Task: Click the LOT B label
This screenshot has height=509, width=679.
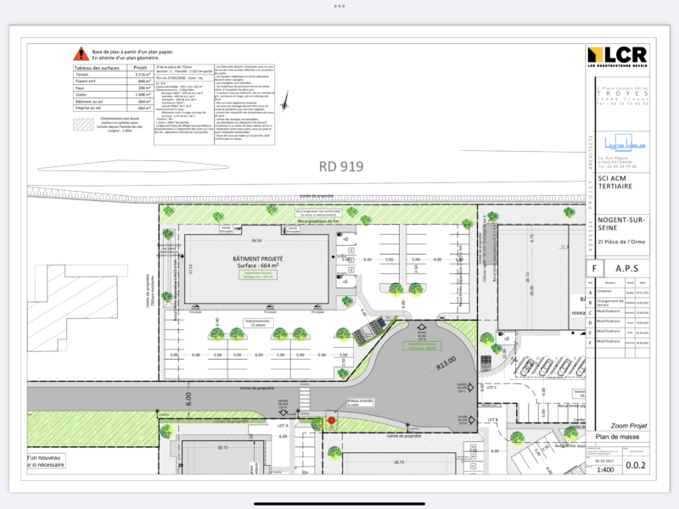Action: pos(491,420)
